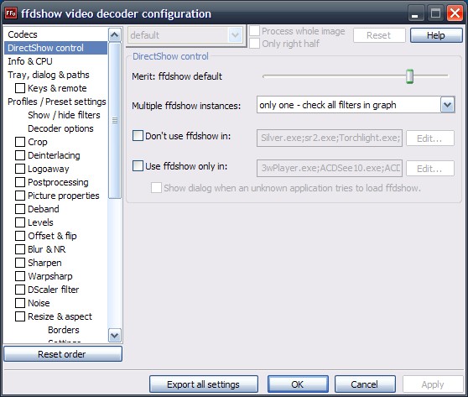This screenshot has height=397, width=468.
Task: Open Show / hide filters page
Action: click(64, 115)
